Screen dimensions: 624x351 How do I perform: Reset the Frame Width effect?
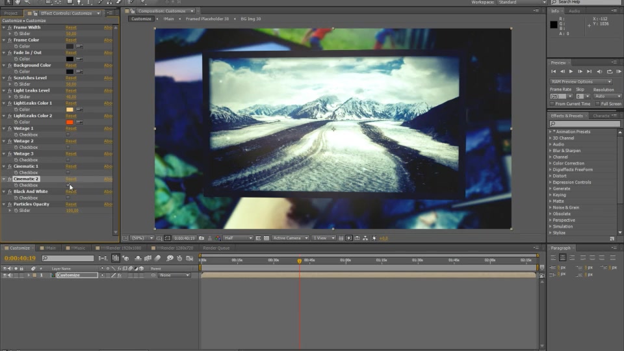[x=71, y=27]
